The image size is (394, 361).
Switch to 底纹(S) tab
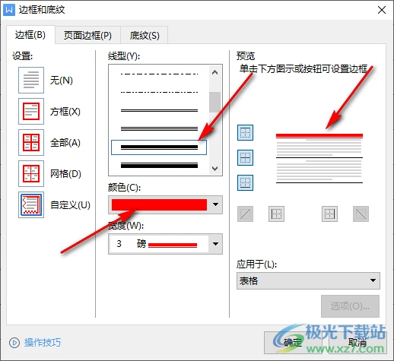[145, 35]
